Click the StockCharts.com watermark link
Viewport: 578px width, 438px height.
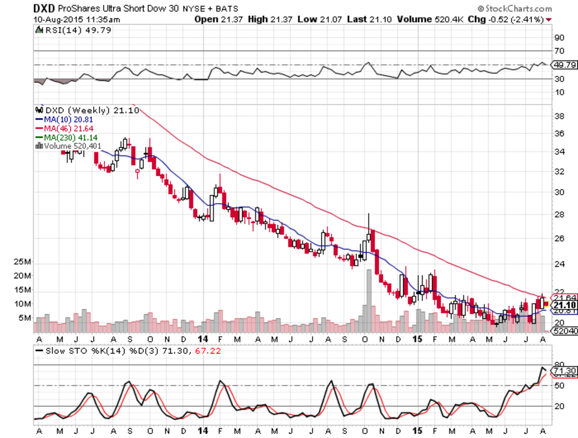click(514, 9)
